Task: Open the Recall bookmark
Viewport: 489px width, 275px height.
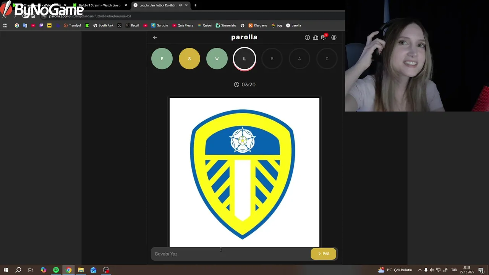Action: click(132, 26)
